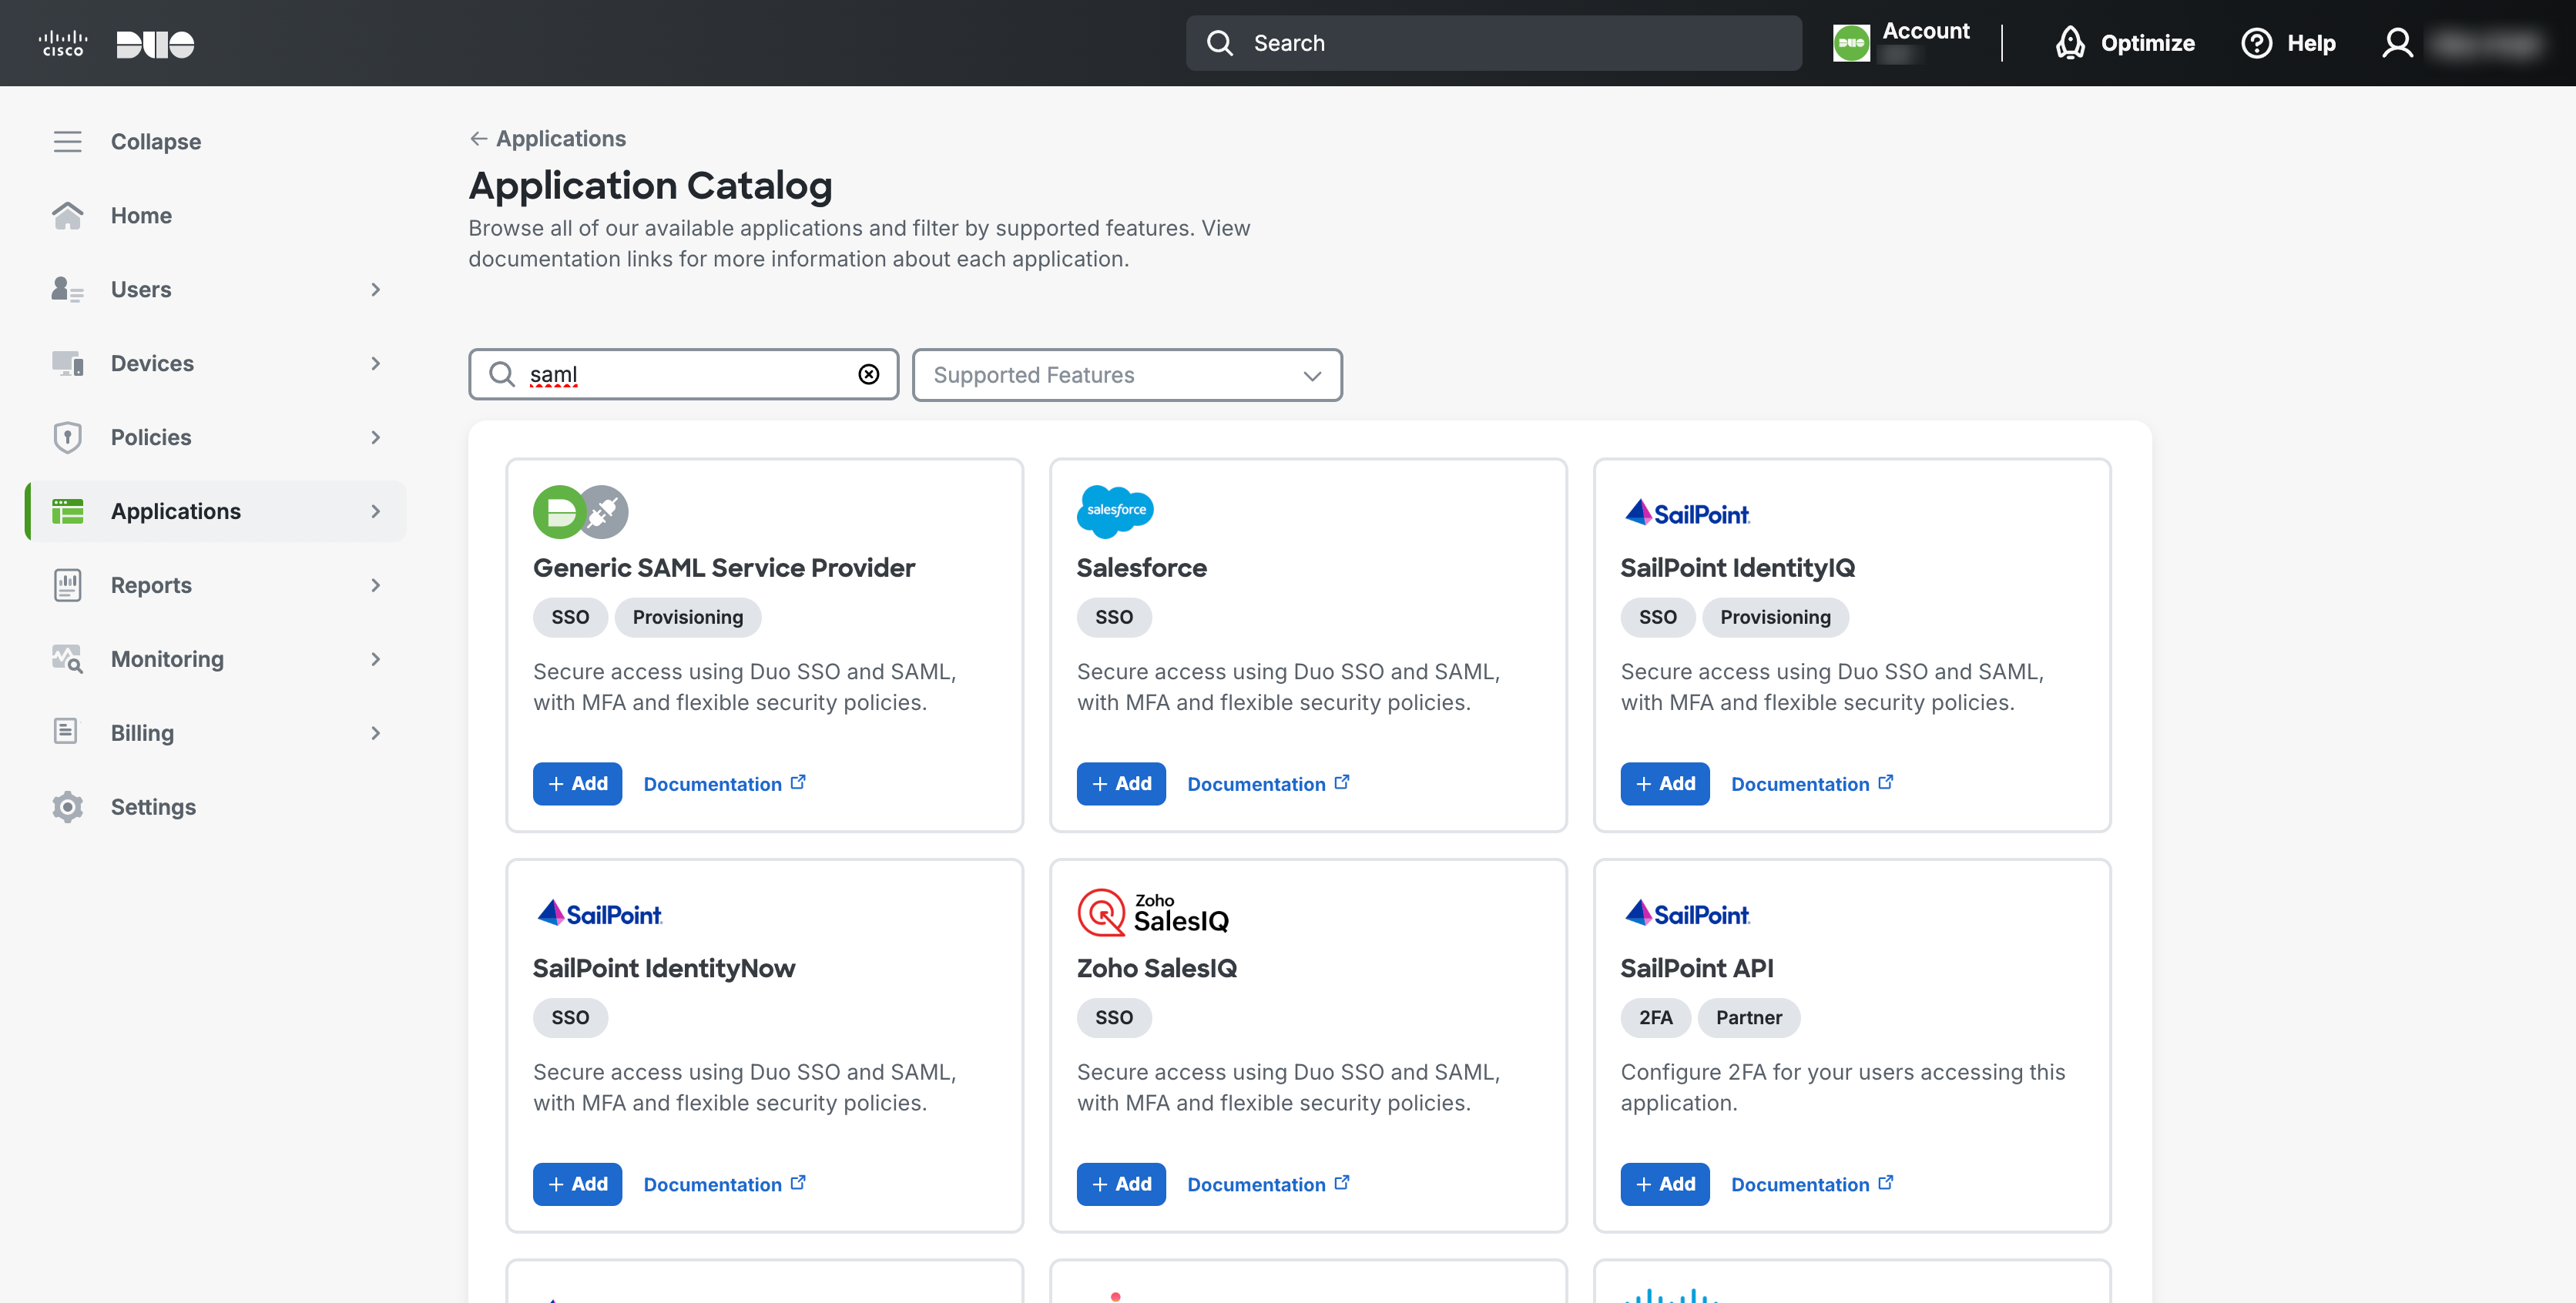Open the Supported Features dropdown
Viewport: 2576px width, 1303px height.
pos(1126,375)
